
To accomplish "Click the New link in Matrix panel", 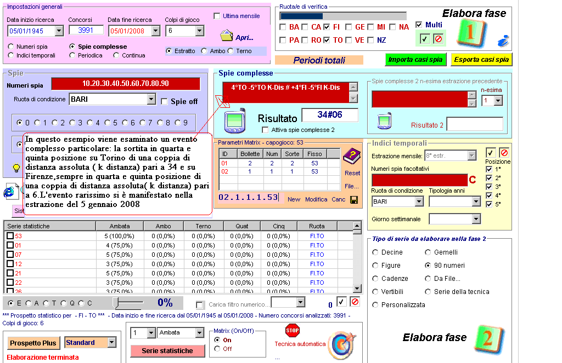I will click(294, 199).
